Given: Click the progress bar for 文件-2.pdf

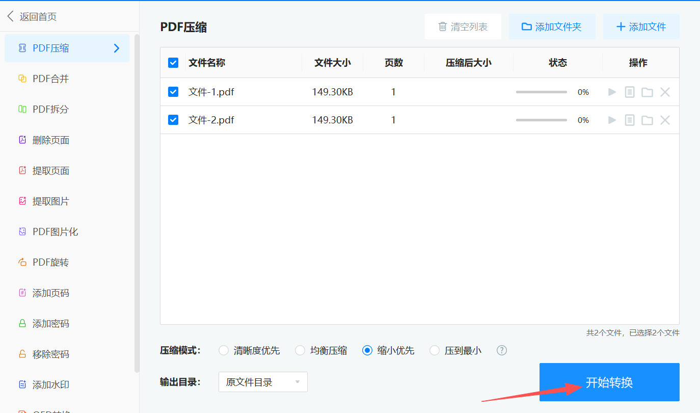Looking at the screenshot, I should (541, 120).
